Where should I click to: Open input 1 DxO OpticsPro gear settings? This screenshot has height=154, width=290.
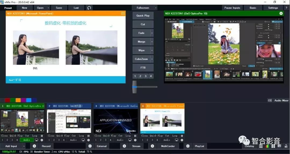point(42,140)
